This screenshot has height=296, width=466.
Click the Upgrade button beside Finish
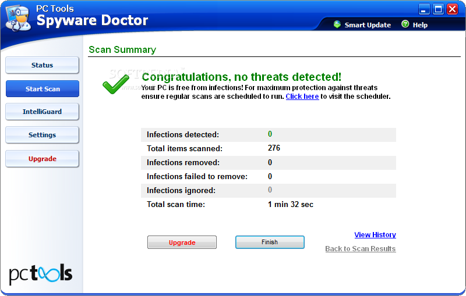pyautogui.click(x=182, y=242)
